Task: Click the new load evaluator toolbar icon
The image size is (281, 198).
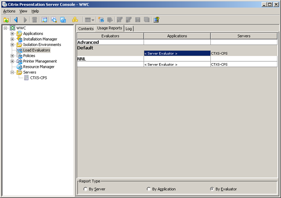Action: tap(101, 20)
